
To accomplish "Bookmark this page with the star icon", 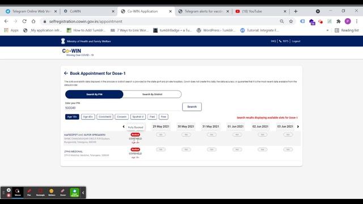I will point(291,22).
